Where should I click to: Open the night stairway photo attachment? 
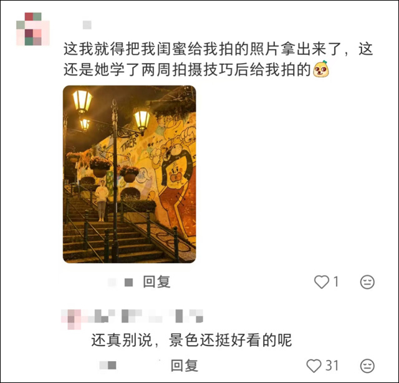(129, 174)
